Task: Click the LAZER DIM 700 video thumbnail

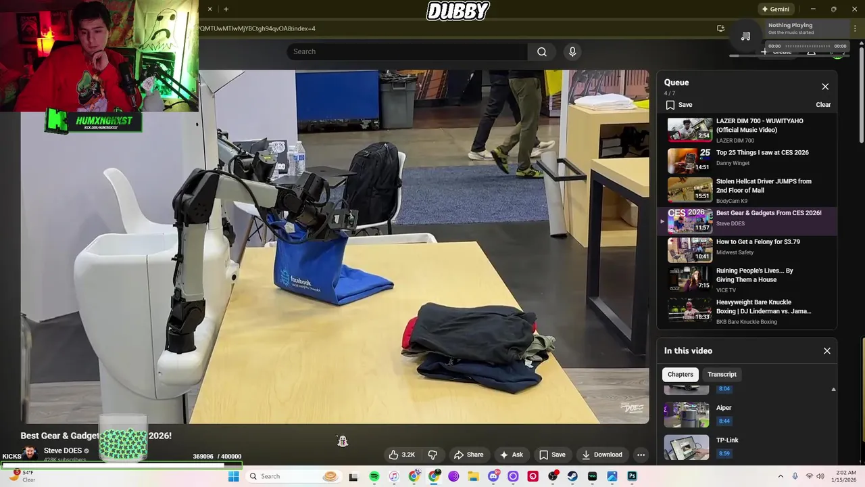Action: (690, 131)
